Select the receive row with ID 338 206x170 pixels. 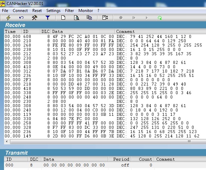pyautogui.click(x=105, y=93)
